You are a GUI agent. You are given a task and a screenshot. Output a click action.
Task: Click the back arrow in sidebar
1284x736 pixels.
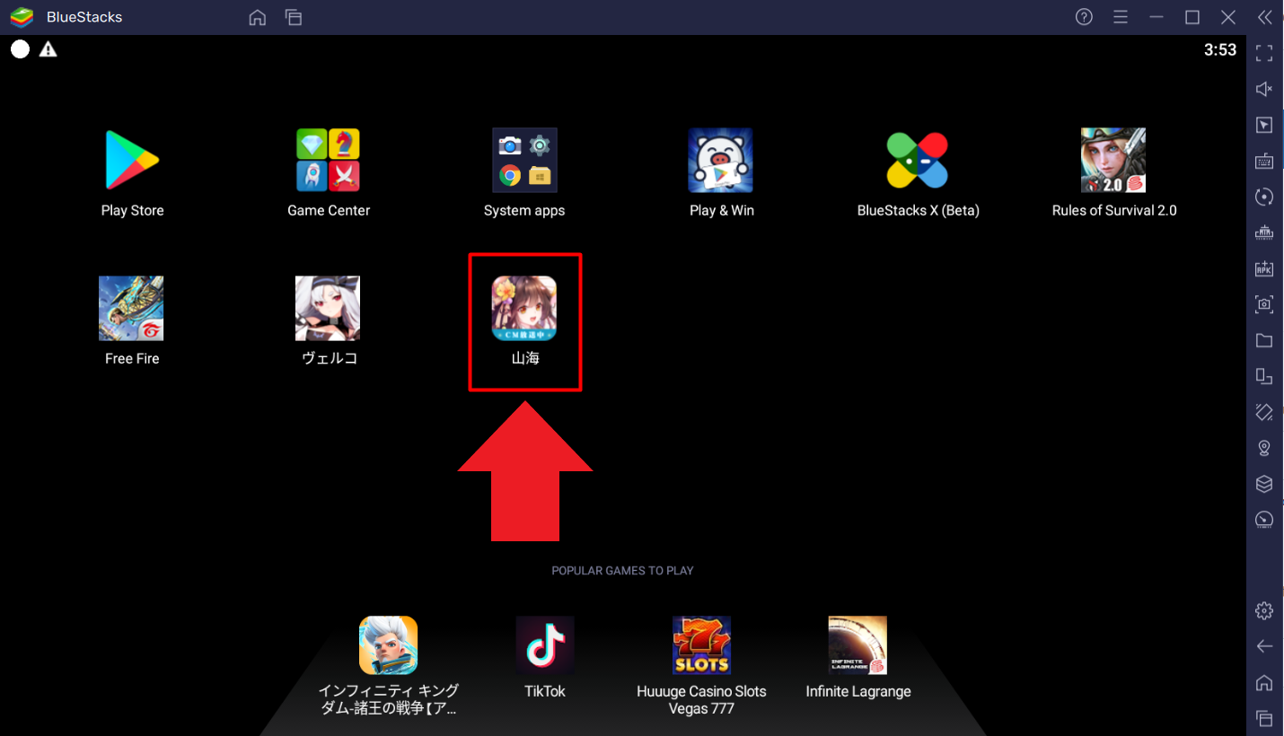pyautogui.click(x=1264, y=646)
